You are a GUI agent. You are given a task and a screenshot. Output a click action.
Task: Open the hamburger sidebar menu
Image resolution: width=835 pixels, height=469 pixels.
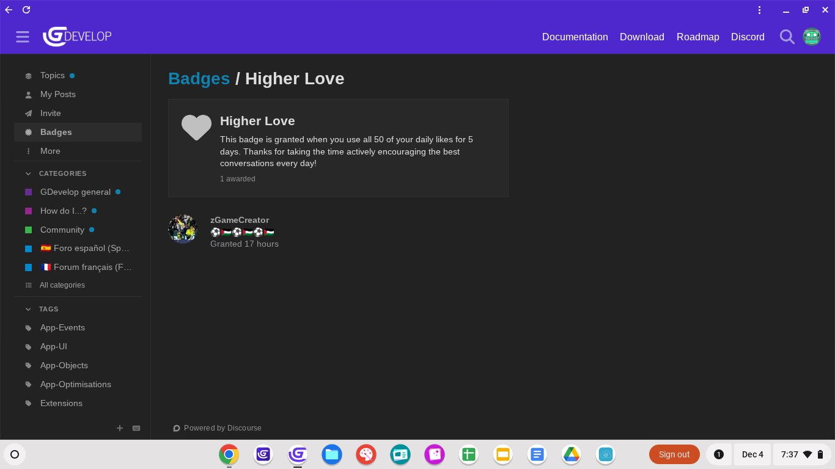(23, 37)
